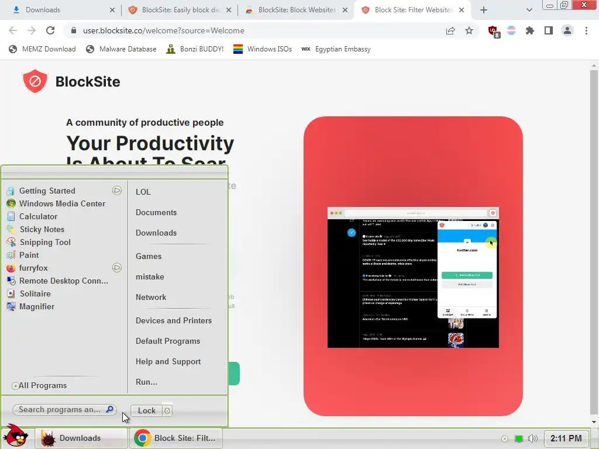Click the volume speaker tray icon

(x=532, y=438)
